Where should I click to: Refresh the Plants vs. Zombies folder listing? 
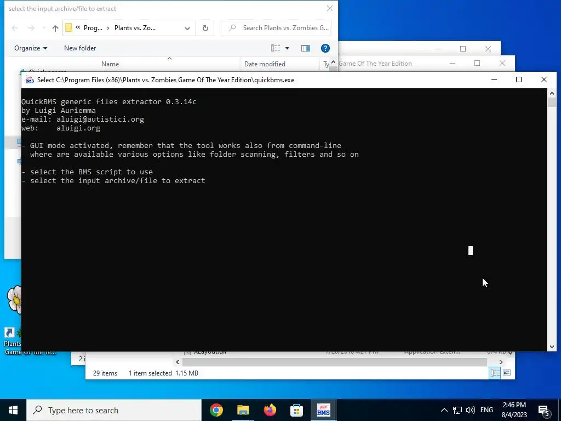pos(205,28)
